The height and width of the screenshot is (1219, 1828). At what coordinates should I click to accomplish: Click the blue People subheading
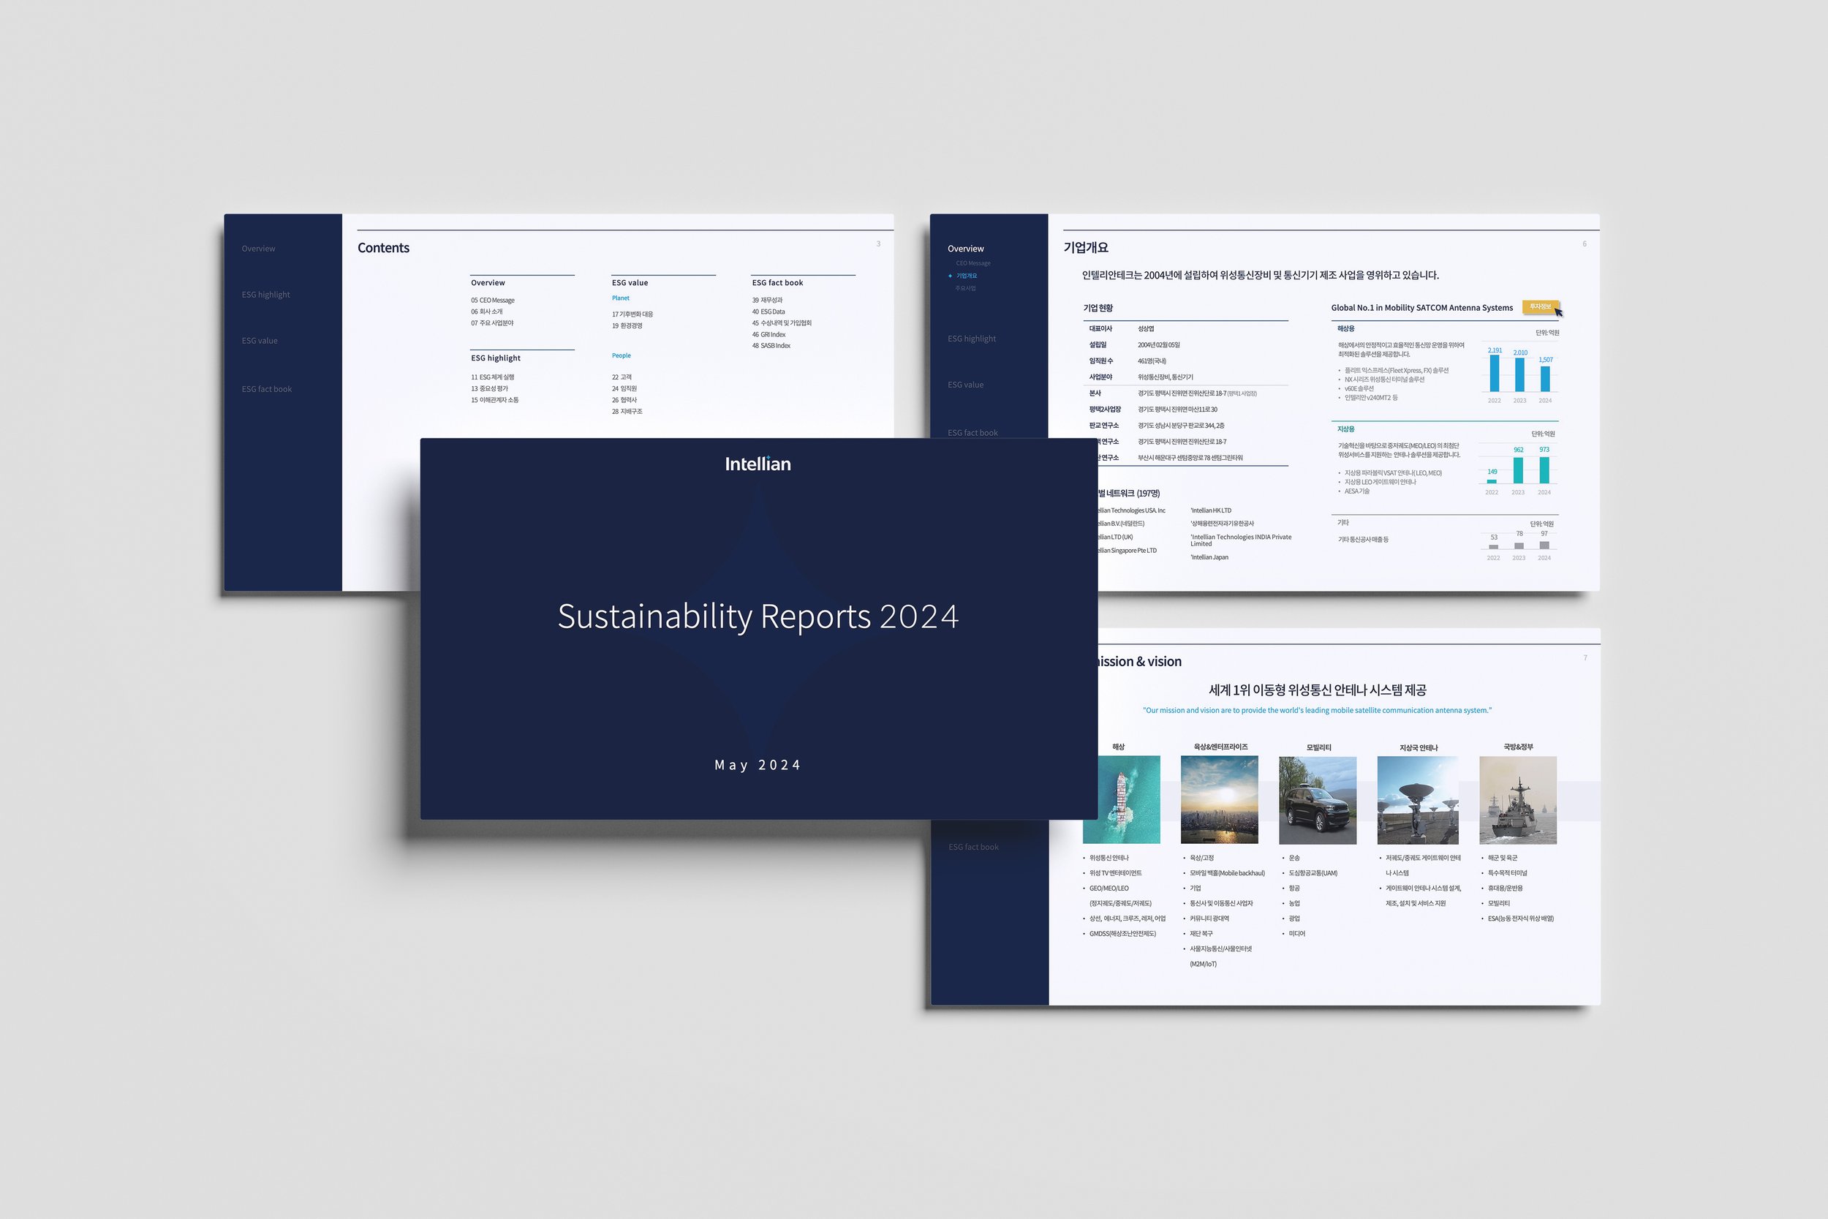pyautogui.click(x=621, y=356)
